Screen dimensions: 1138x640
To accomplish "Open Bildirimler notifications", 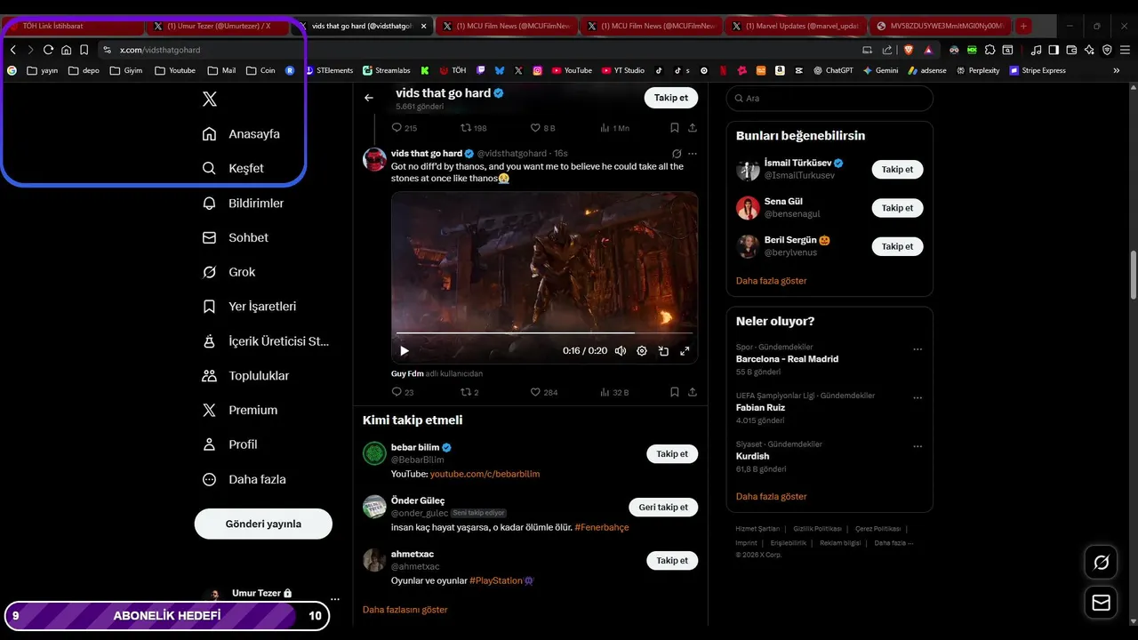I will tap(243, 203).
